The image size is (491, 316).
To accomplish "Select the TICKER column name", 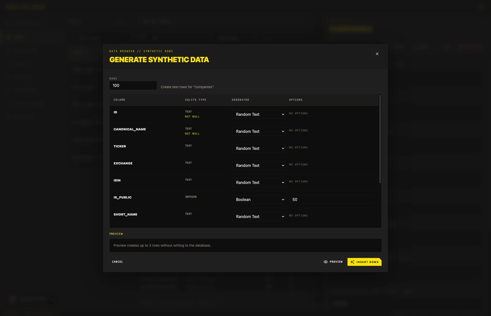I will (x=120, y=146).
